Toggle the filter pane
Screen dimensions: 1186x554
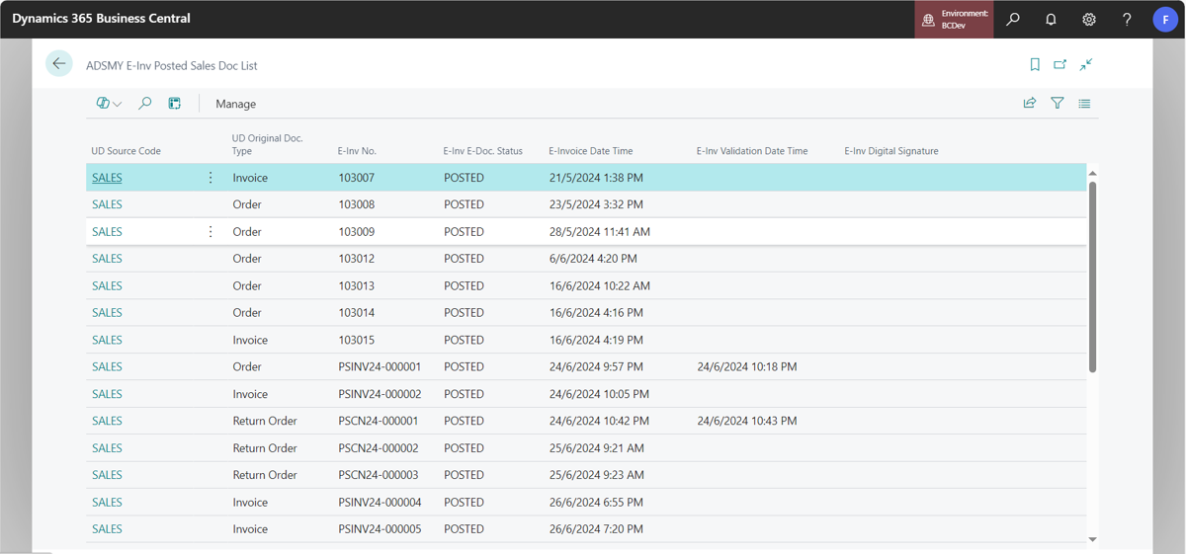(x=1058, y=103)
